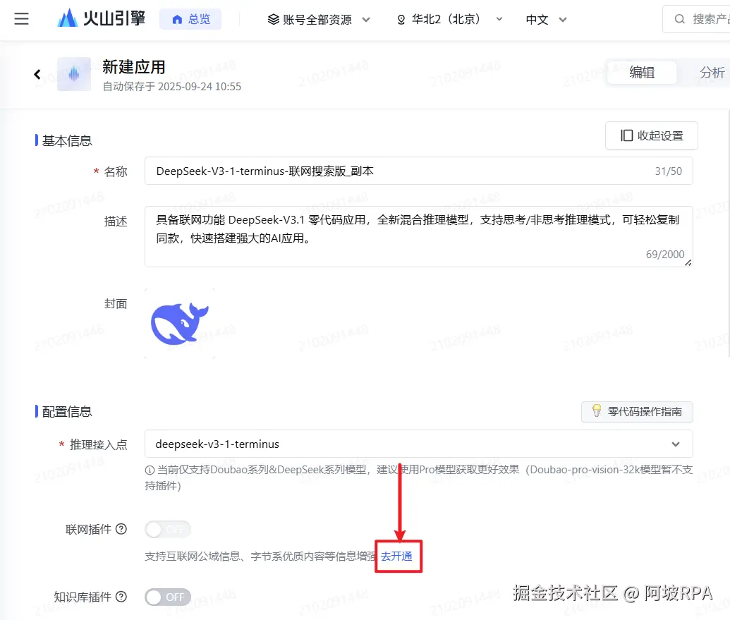Click the 去开通 link
This screenshot has width=730, height=620.
click(396, 557)
